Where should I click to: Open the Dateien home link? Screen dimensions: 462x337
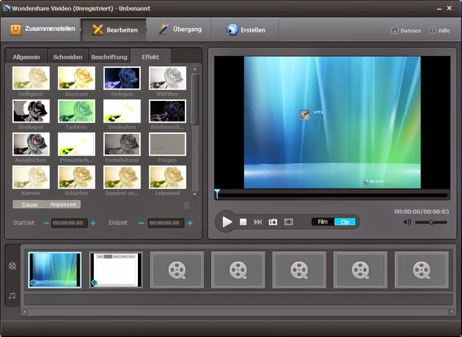pos(406,30)
